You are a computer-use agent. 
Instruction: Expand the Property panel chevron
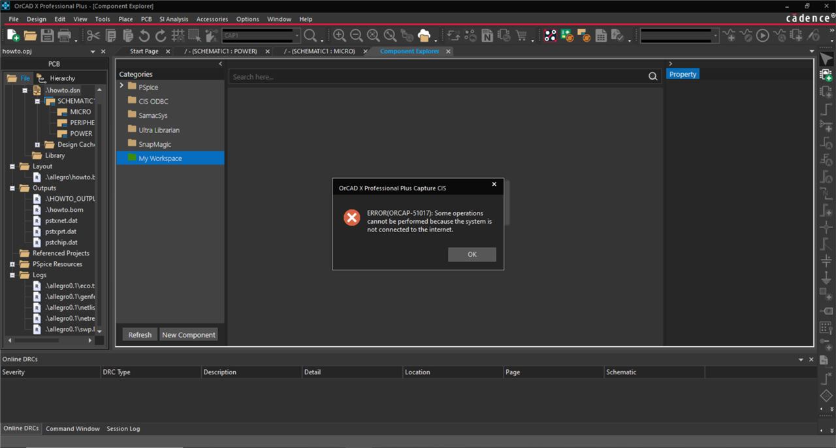tap(670, 64)
